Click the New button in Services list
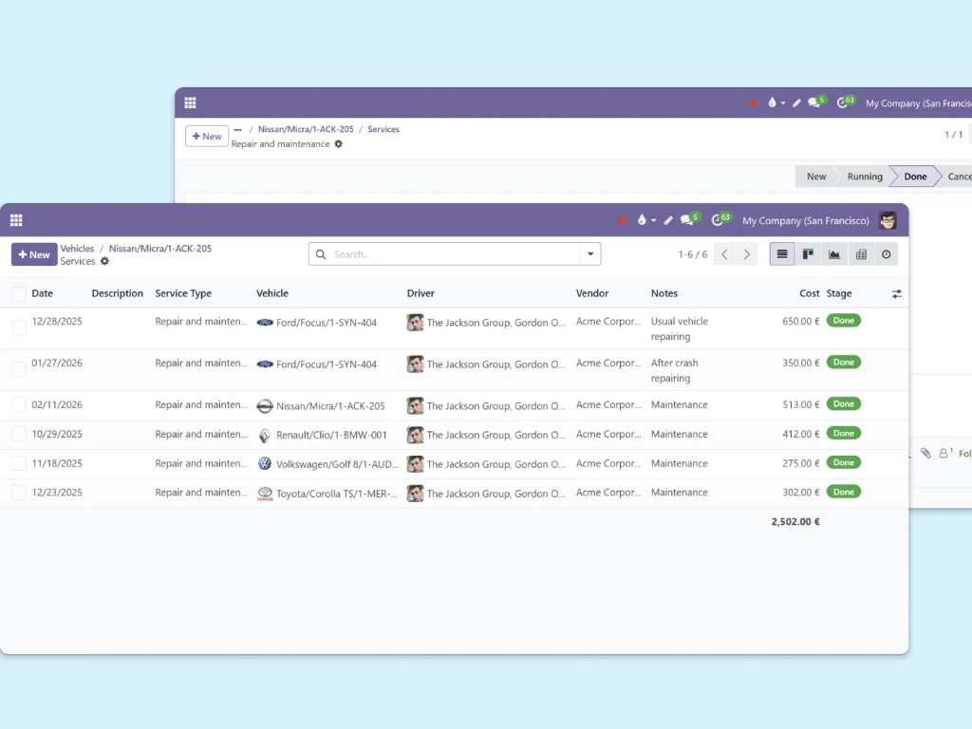The image size is (972, 729). tap(34, 254)
